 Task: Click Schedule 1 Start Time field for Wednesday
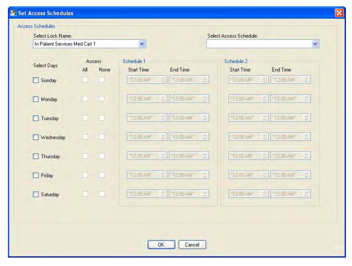click(147, 137)
